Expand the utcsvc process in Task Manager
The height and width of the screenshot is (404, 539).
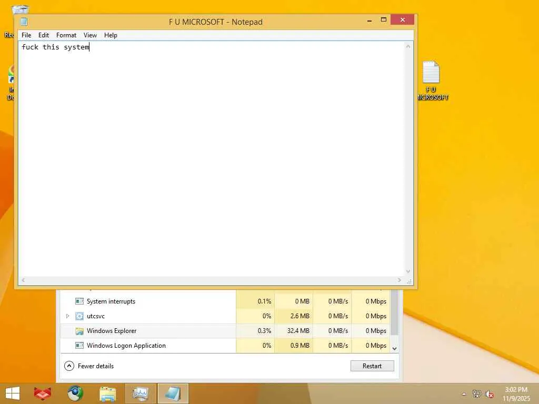67,316
